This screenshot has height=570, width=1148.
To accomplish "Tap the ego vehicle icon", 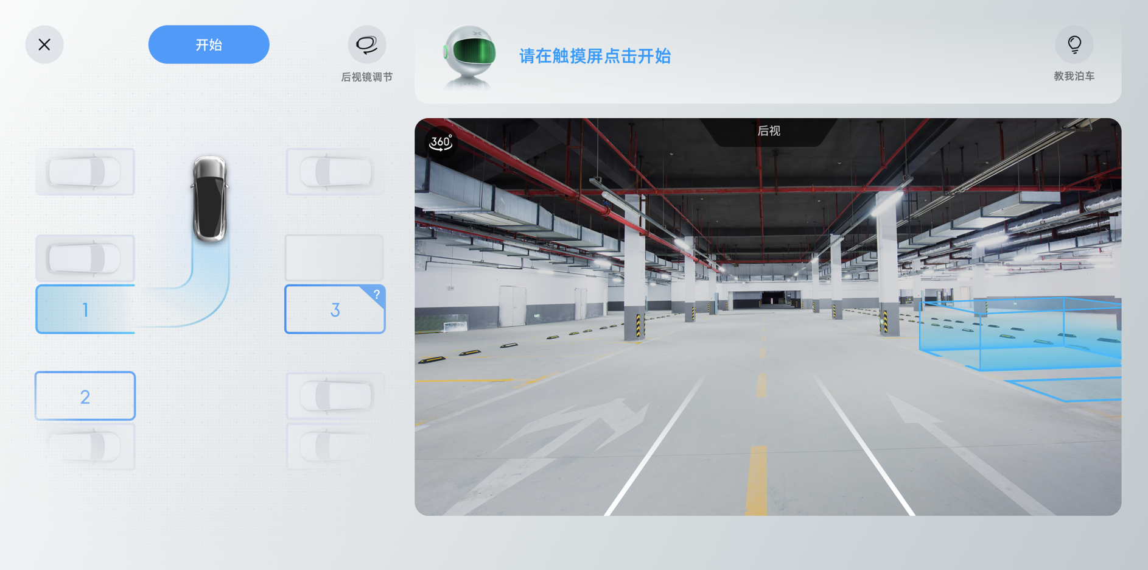I will pyautogui.click(x=210, y=199).
